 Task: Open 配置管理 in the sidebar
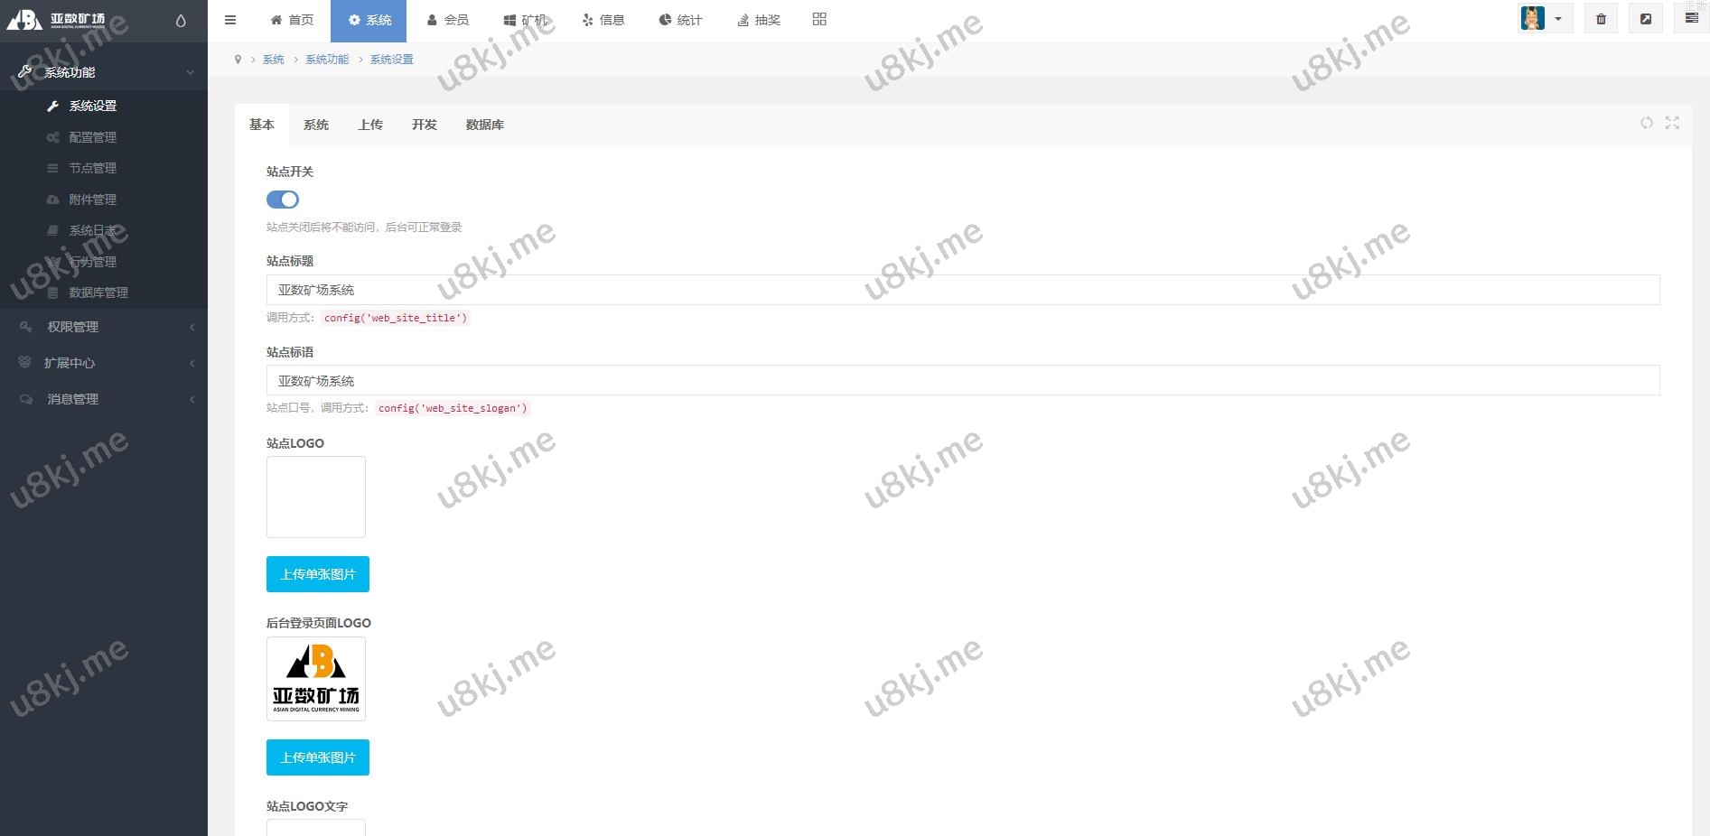pyautogui.click(x=92, y=137)
